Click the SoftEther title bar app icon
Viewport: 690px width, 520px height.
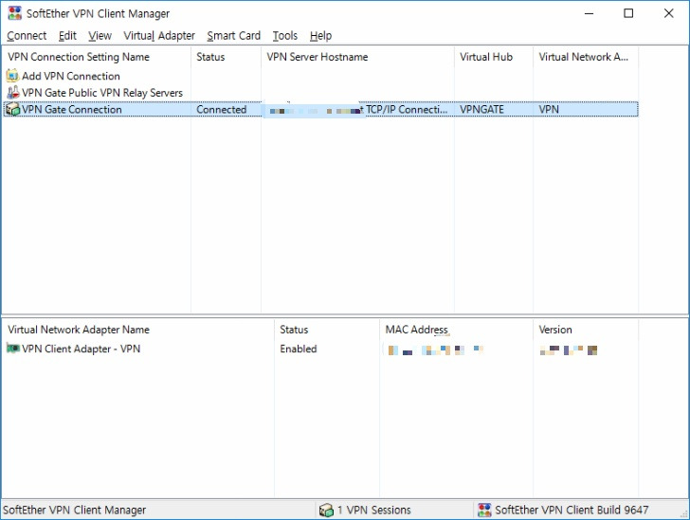point(14,13)
